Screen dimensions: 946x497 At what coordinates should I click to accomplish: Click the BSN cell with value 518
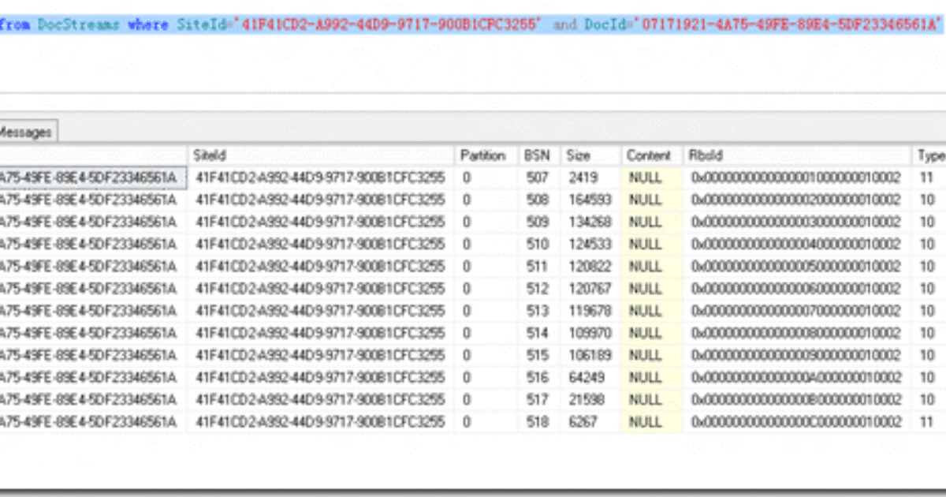pyautogui.click(x=537, y=422)
